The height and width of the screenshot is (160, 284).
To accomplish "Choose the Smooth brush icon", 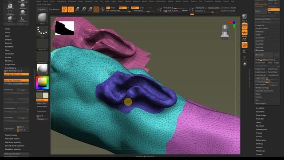I will pyautogui.click(x=23, y=12).
